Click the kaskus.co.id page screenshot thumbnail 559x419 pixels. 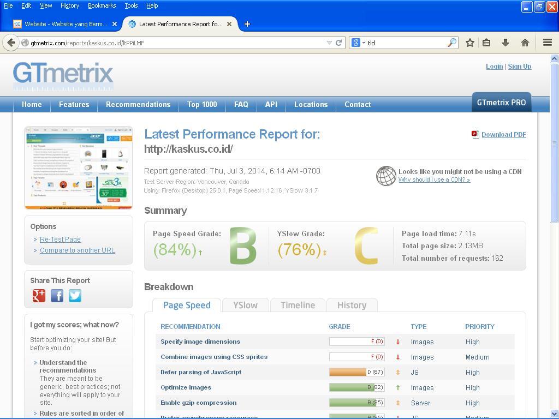point(79,167)
